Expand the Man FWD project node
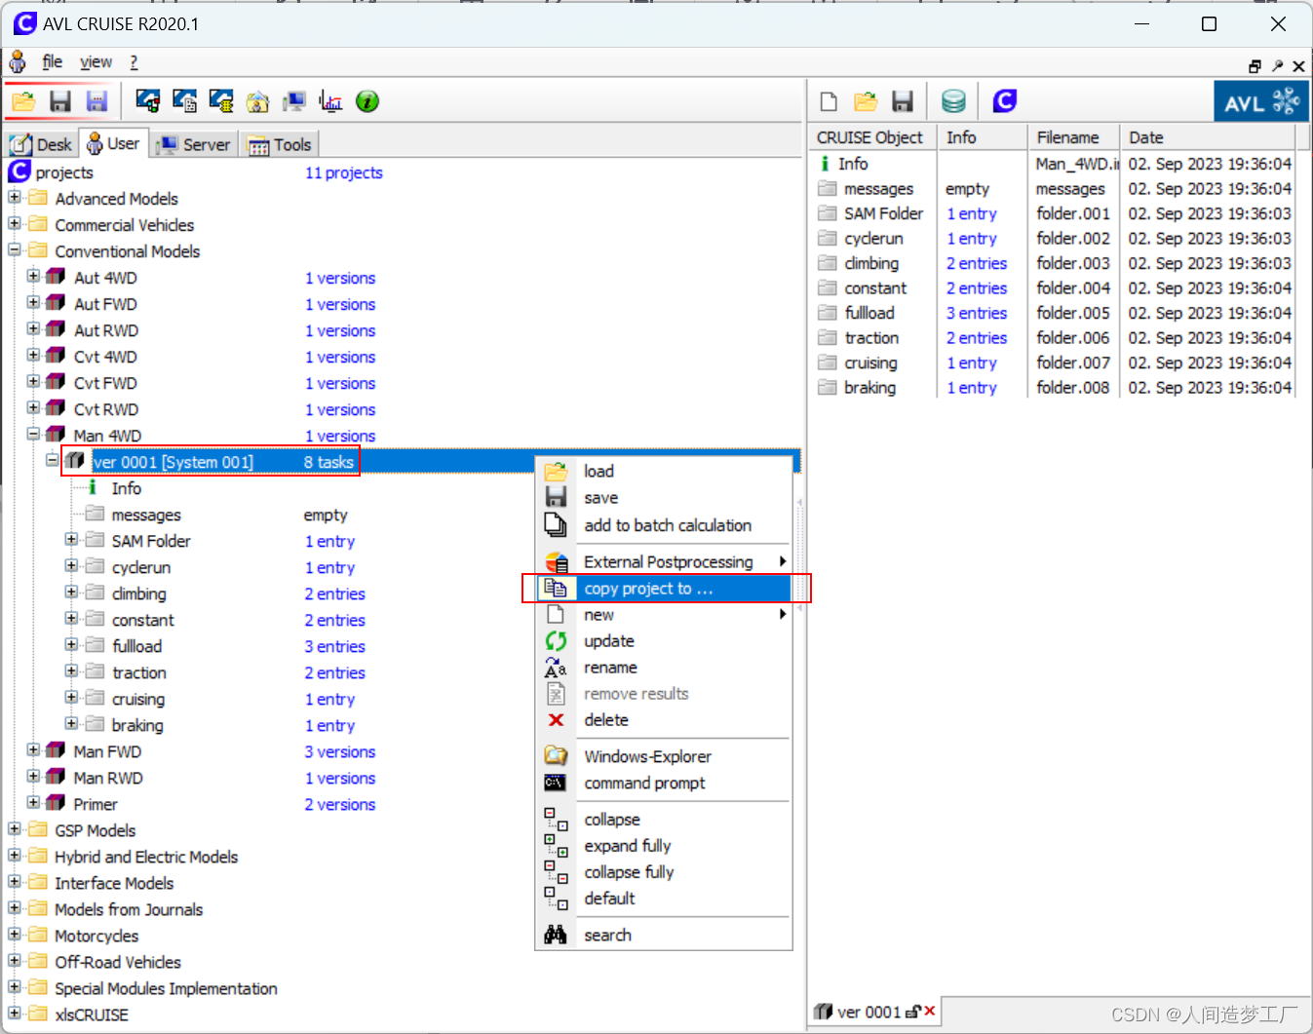Screen dimensions: 1313x1034 33,750
